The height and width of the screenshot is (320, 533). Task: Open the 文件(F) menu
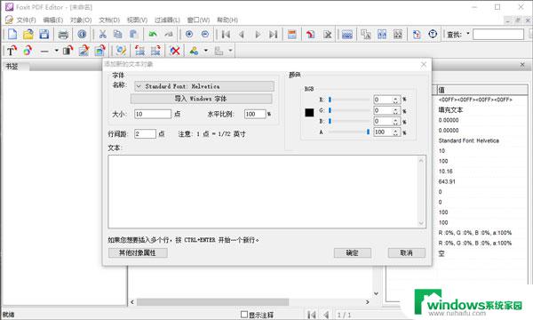26,20
